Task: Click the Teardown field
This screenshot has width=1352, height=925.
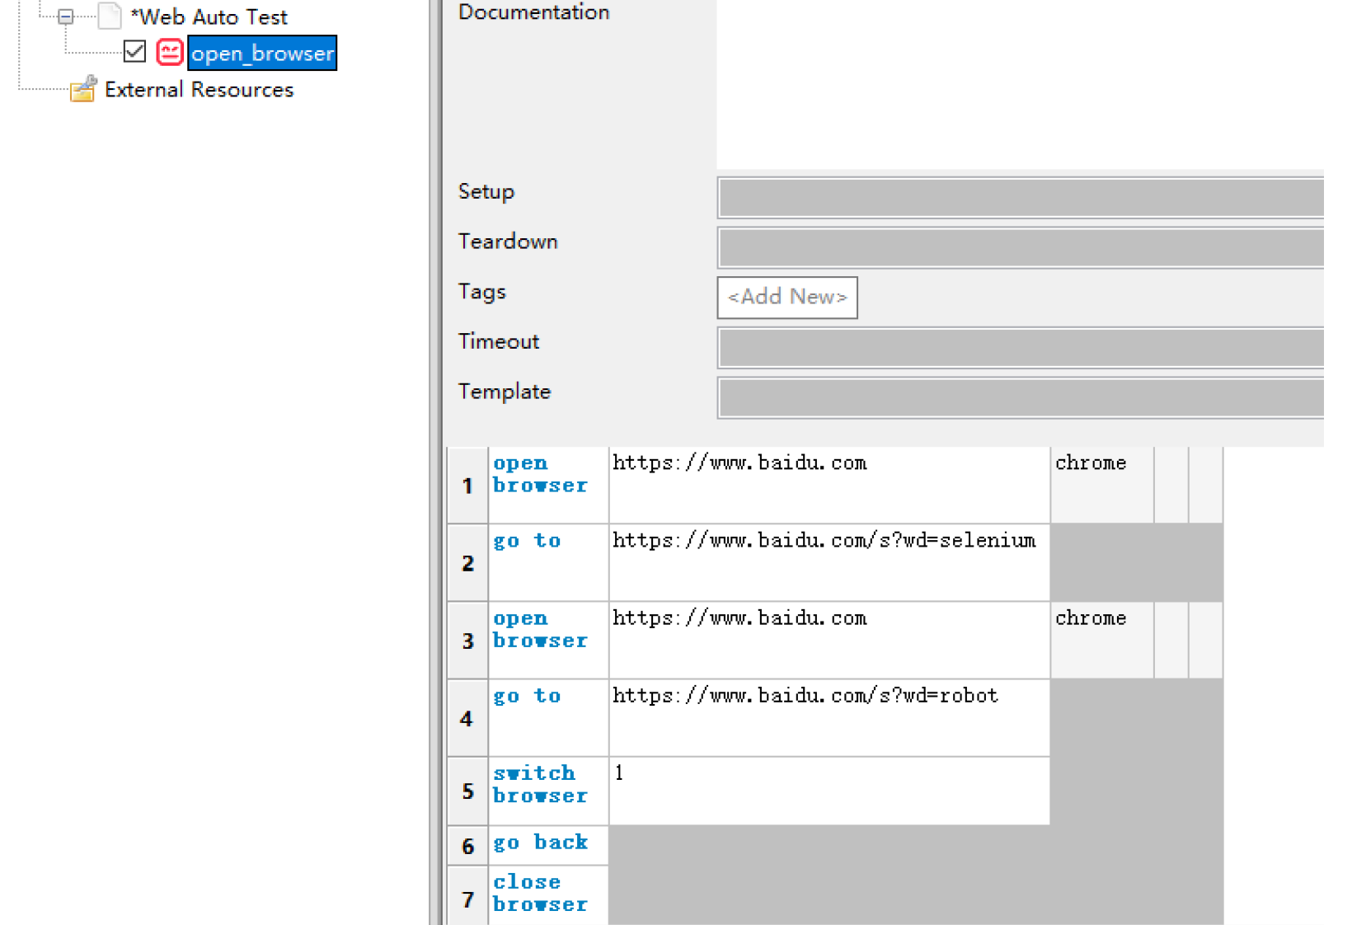Action: (1021, 247)
